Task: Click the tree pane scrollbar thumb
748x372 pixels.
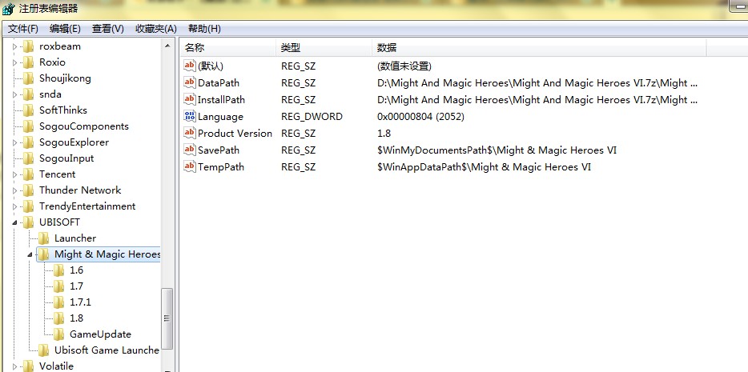Action: [167, 319]
